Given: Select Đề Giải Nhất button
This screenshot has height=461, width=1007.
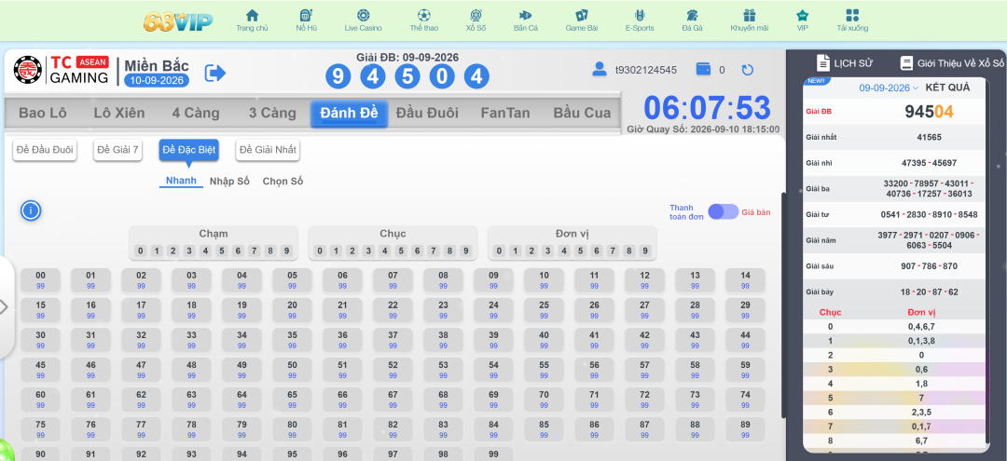Looking at the screenshot, I should point(268,150).
